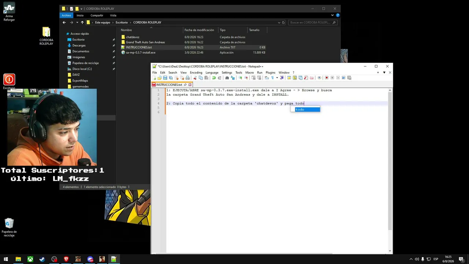Run macro multiple times icon
Viewport: 469px width, 264px height.
pos(344,78)
